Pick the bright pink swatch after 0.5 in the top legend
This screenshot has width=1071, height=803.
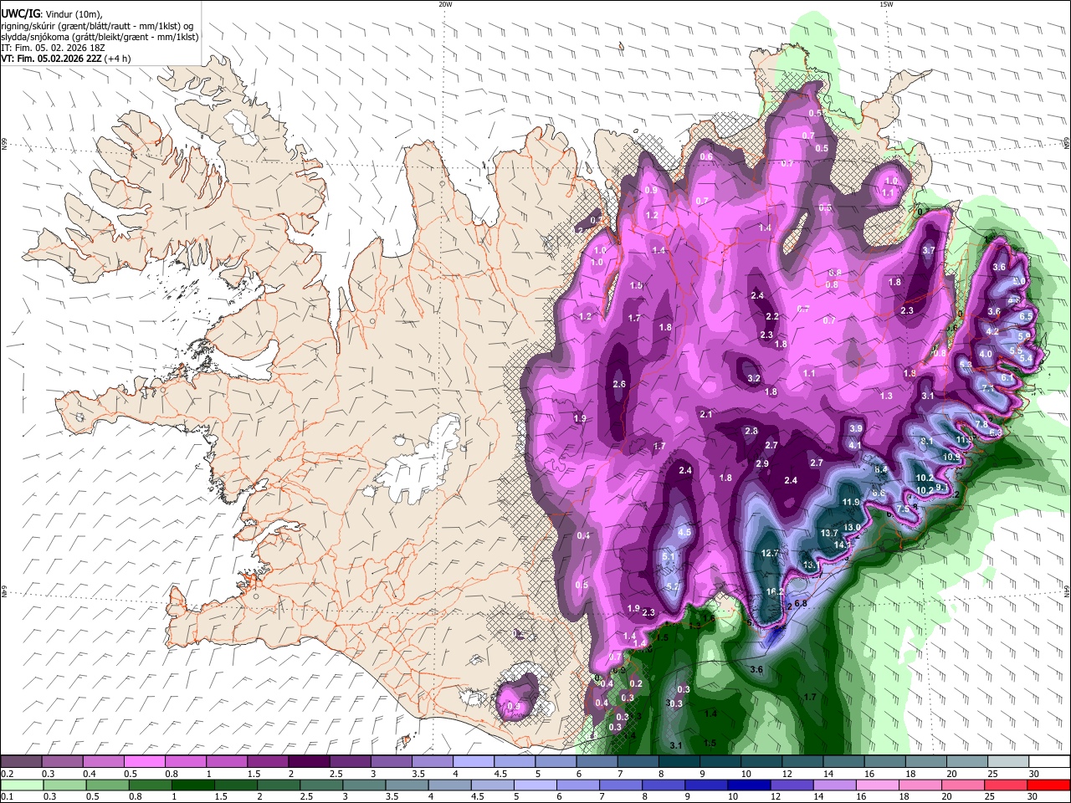click(145, 762)
